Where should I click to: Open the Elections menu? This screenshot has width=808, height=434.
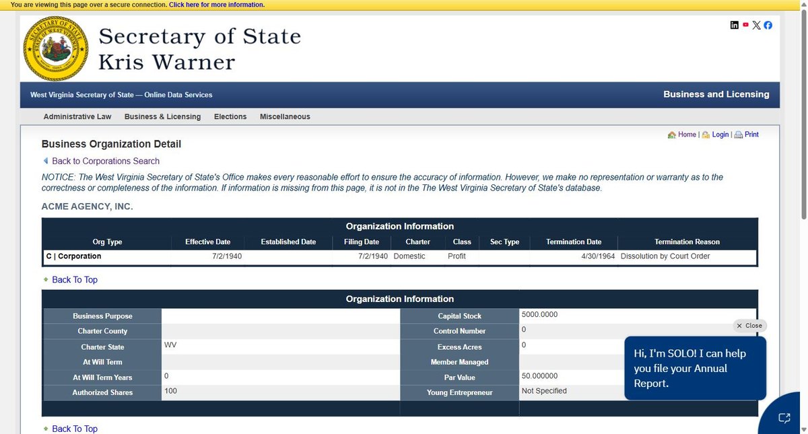click(230, 116)
